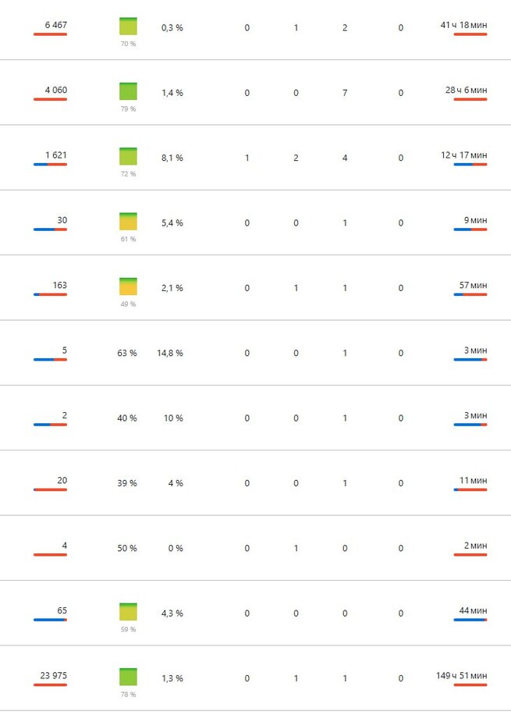This screenshot has width=511, height=715.
Task: Click the 1 621 views number
Action: tap(56, 155)
